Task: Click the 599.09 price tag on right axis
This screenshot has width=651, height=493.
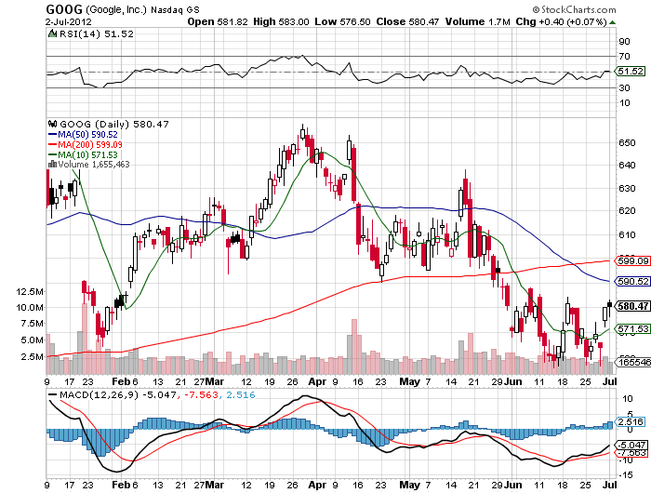Action: tap(631, 260)
